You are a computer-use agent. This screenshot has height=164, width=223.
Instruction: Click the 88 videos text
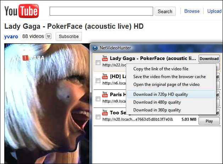[33, 36]
